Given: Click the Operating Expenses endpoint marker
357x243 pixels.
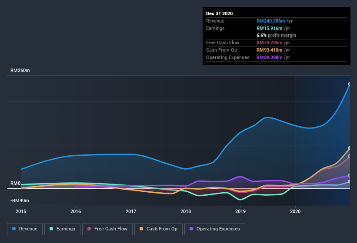Looking at the screenshot, I should [350, 176].
